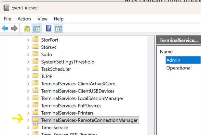Click TerminalServices-ClientActiveXCore label
The image size is (201, 135).
click(x=78, y=84)
